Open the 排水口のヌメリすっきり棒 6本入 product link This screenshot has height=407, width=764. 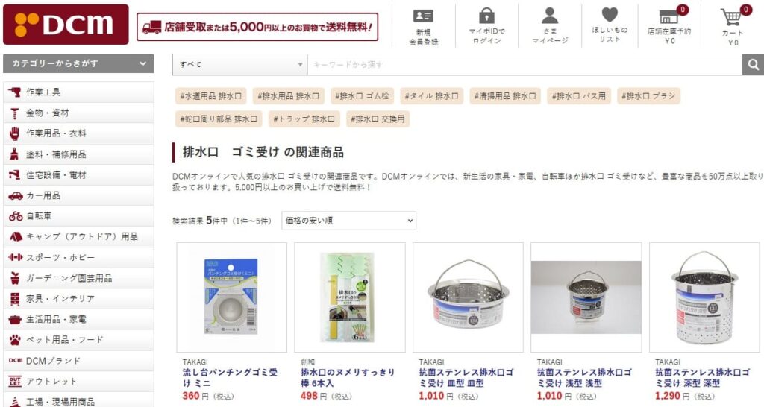click(348, 378)
